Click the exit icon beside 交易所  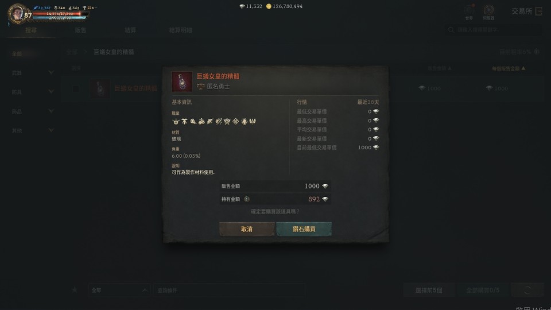539,11
